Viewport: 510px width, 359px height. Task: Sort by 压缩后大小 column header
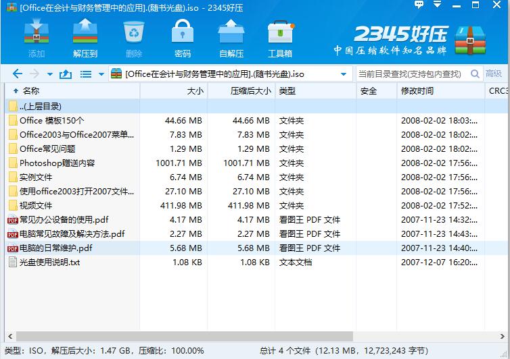241,91
